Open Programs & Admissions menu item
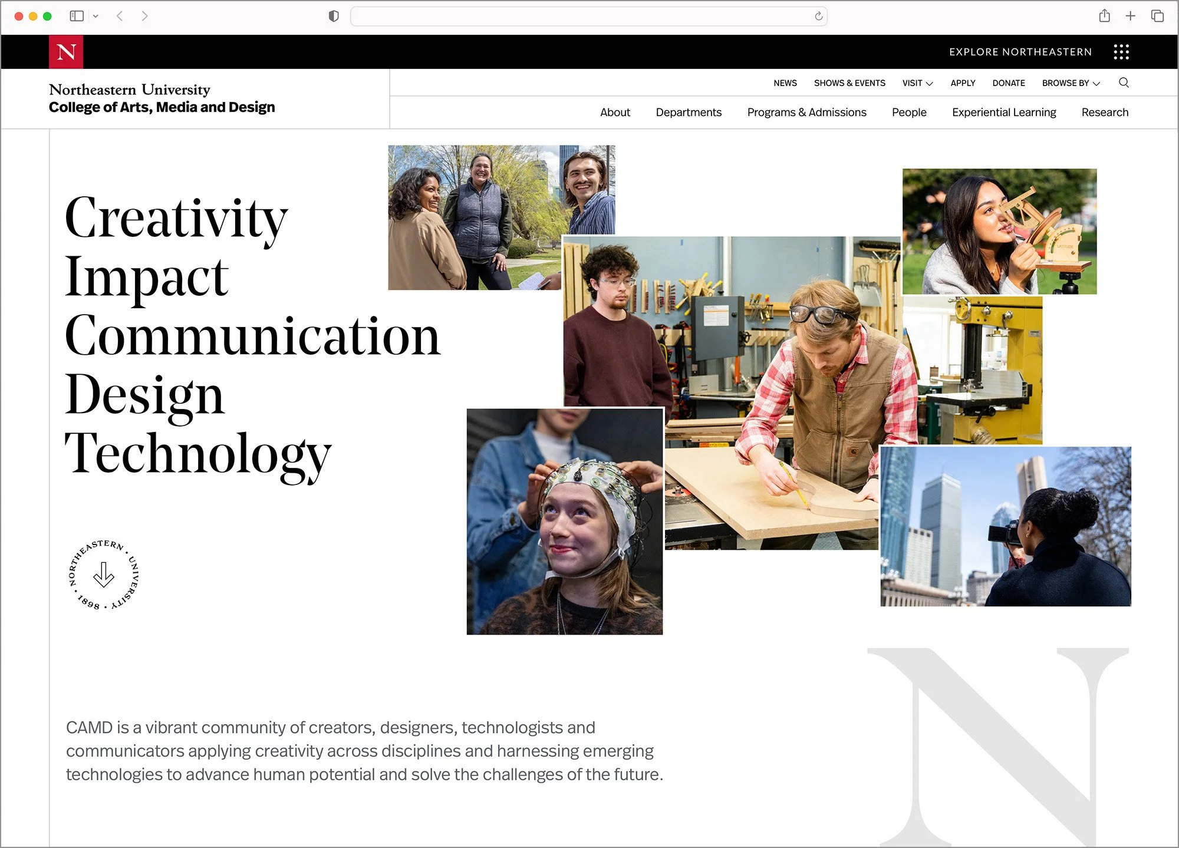 (x=806, y=112)
